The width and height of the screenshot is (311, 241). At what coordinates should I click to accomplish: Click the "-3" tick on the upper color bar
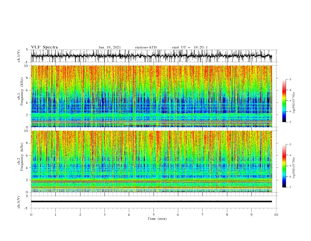point(289,79)
